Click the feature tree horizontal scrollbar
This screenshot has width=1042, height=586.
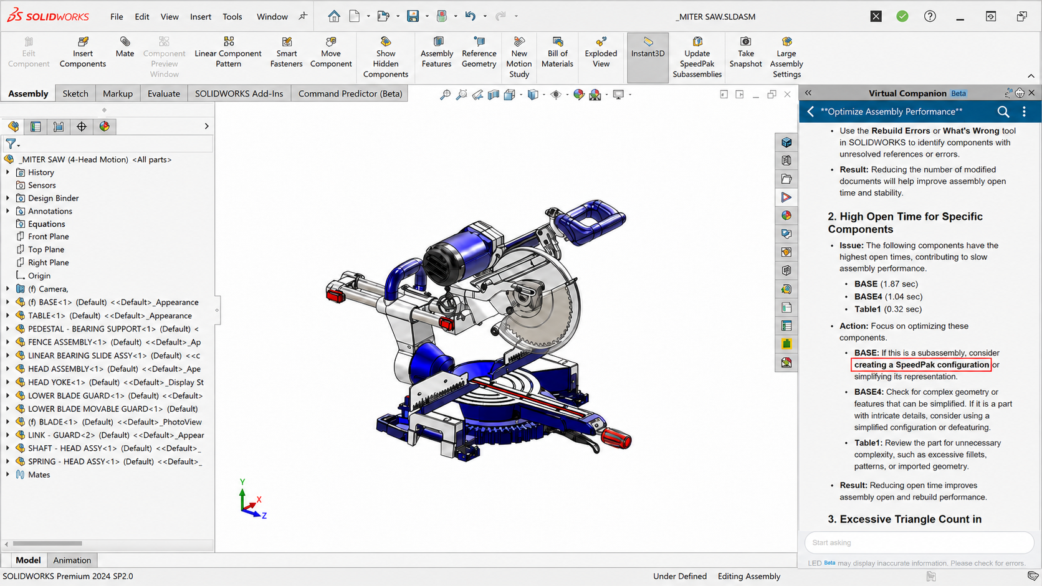click(x=47, y=544)
